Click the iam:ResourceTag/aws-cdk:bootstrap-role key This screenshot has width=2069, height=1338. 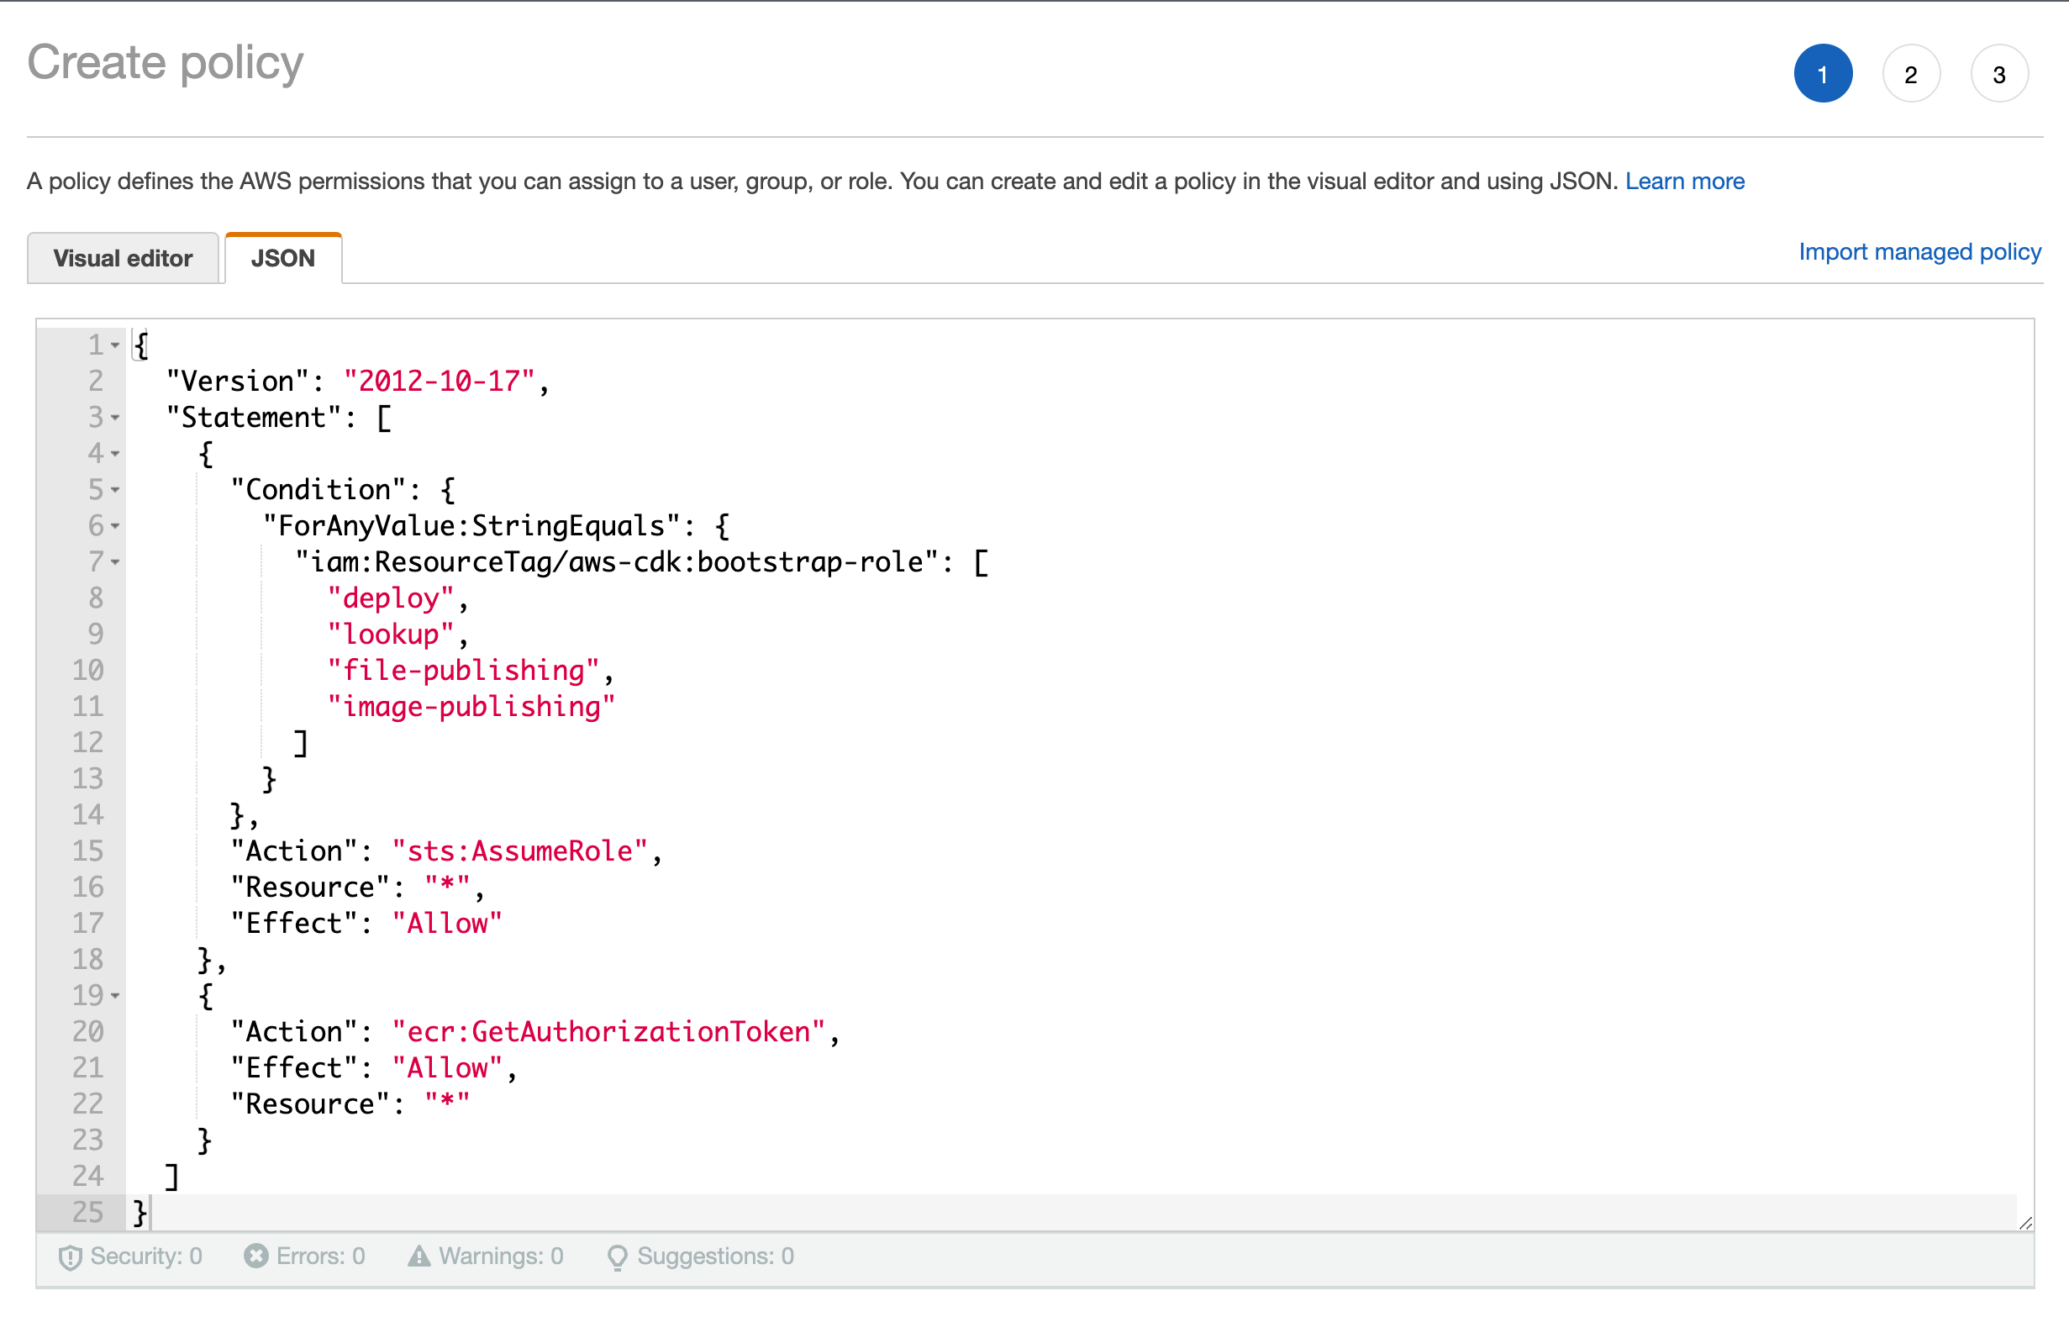pyautogui.click(x=617, y=562)
